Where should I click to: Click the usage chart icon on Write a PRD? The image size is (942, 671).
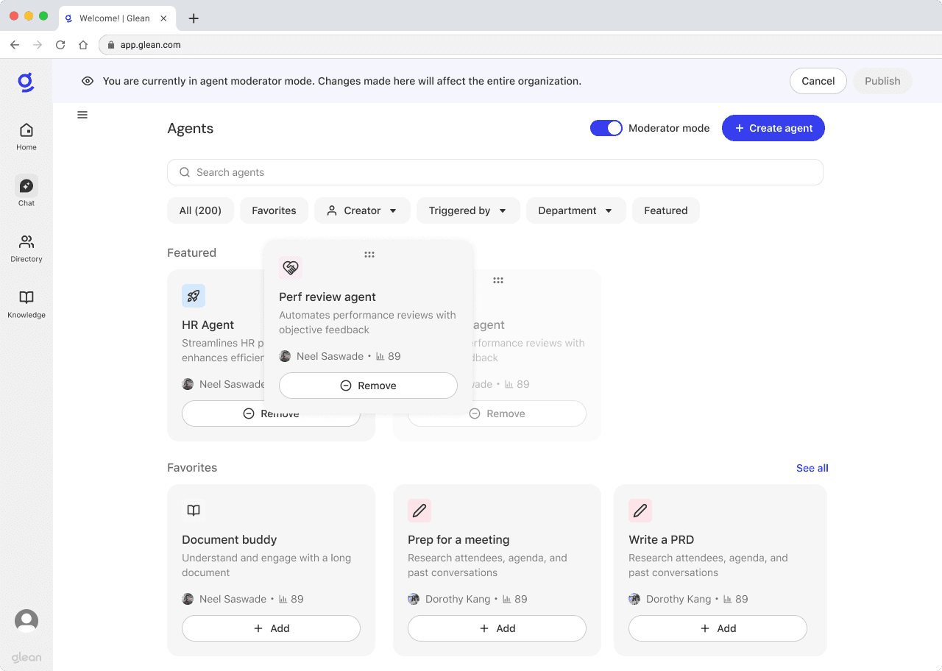click(728, 599)
